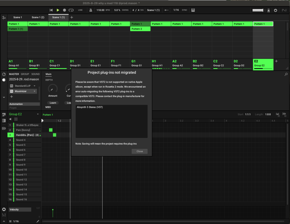The width and height of the screenshot is (290, 224).
Task: Open the StandardCLIP plug-in dropdown arrow
Action: coord(35,86)
